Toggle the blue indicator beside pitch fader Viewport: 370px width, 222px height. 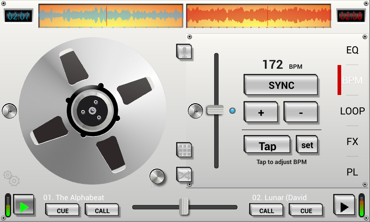point(232,110)
